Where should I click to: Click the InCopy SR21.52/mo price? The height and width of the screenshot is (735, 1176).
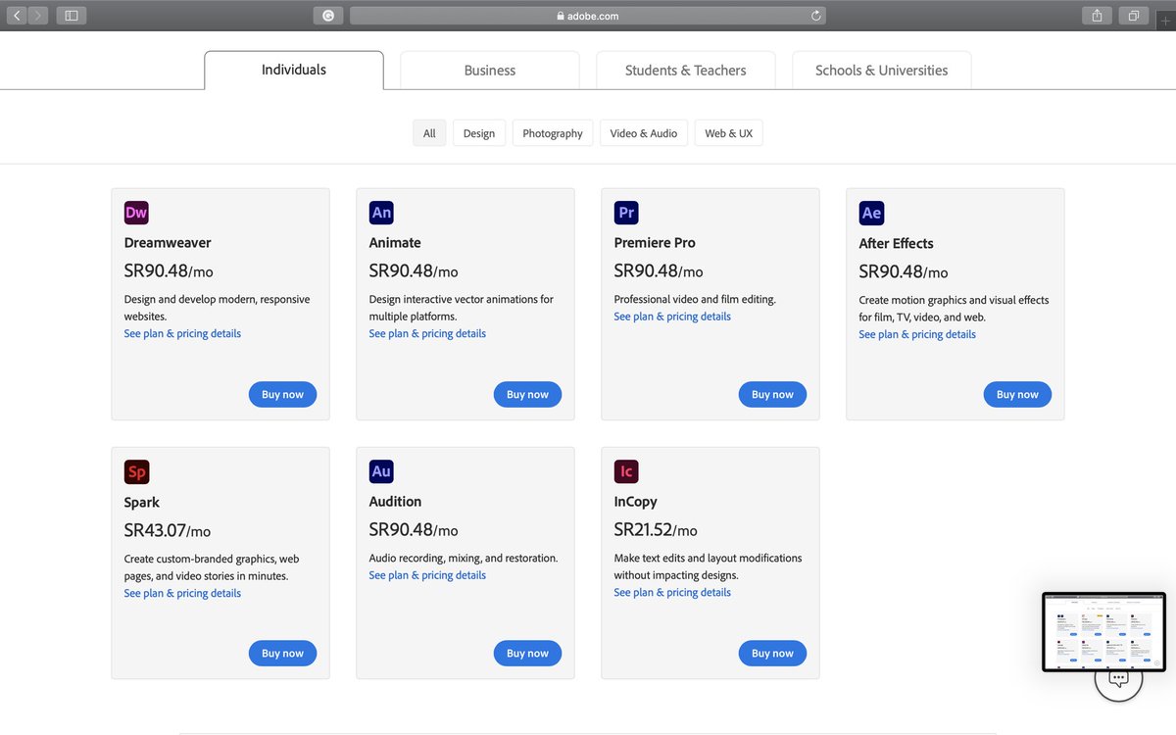pos(656,529)
